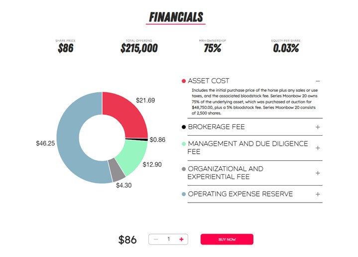
Task: Click the green Management Fee legend dot
Action: pyautogui.click(x=184, y=144)
